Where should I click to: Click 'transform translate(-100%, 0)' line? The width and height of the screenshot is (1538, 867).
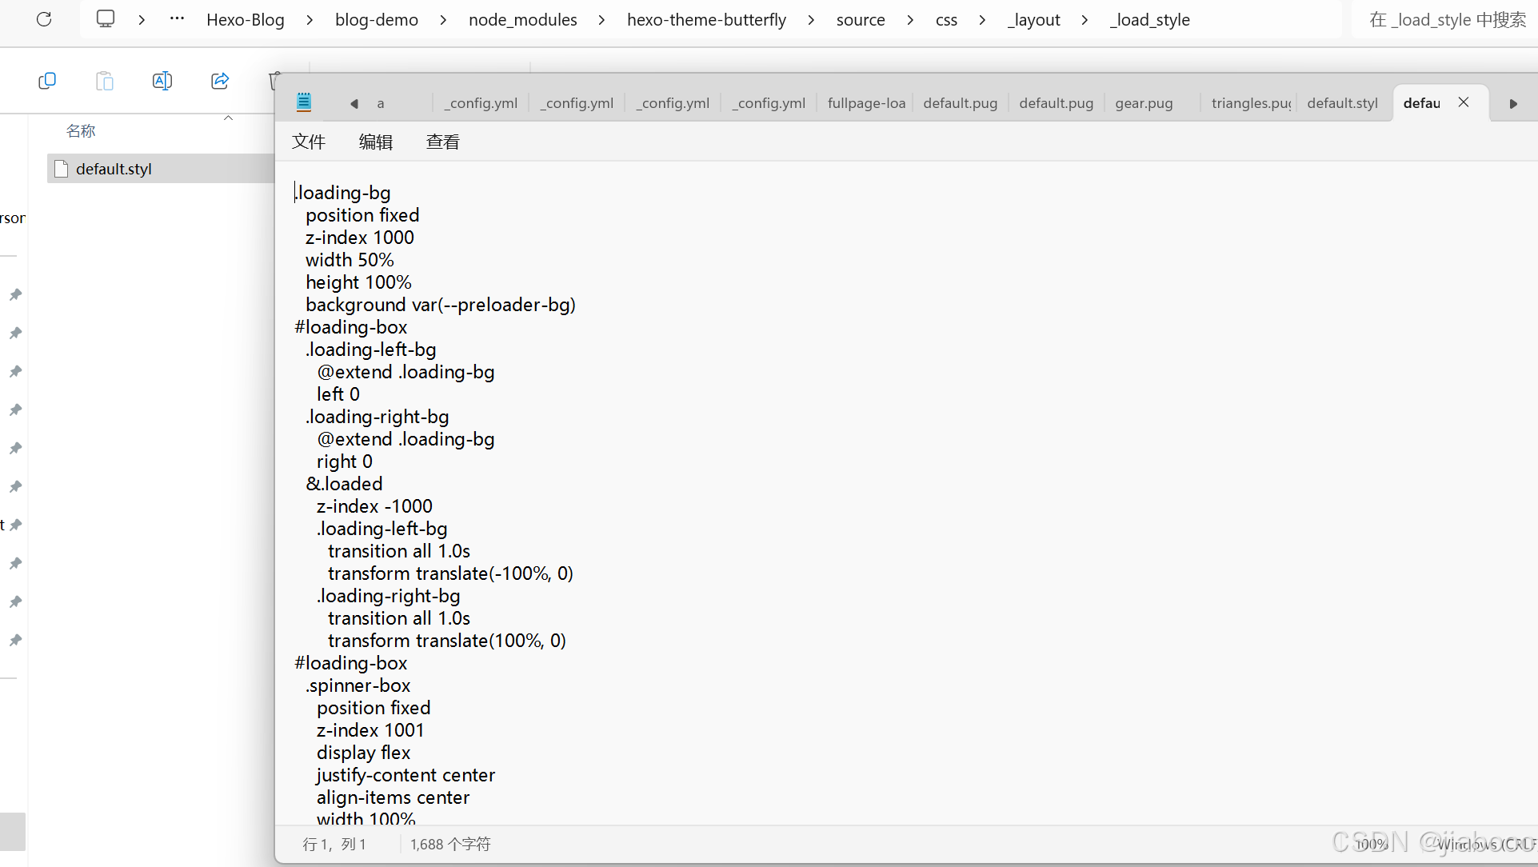(450, 573)
